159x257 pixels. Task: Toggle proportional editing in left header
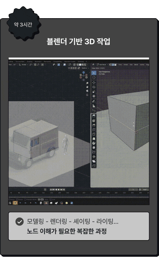click(x=42, y=65)
